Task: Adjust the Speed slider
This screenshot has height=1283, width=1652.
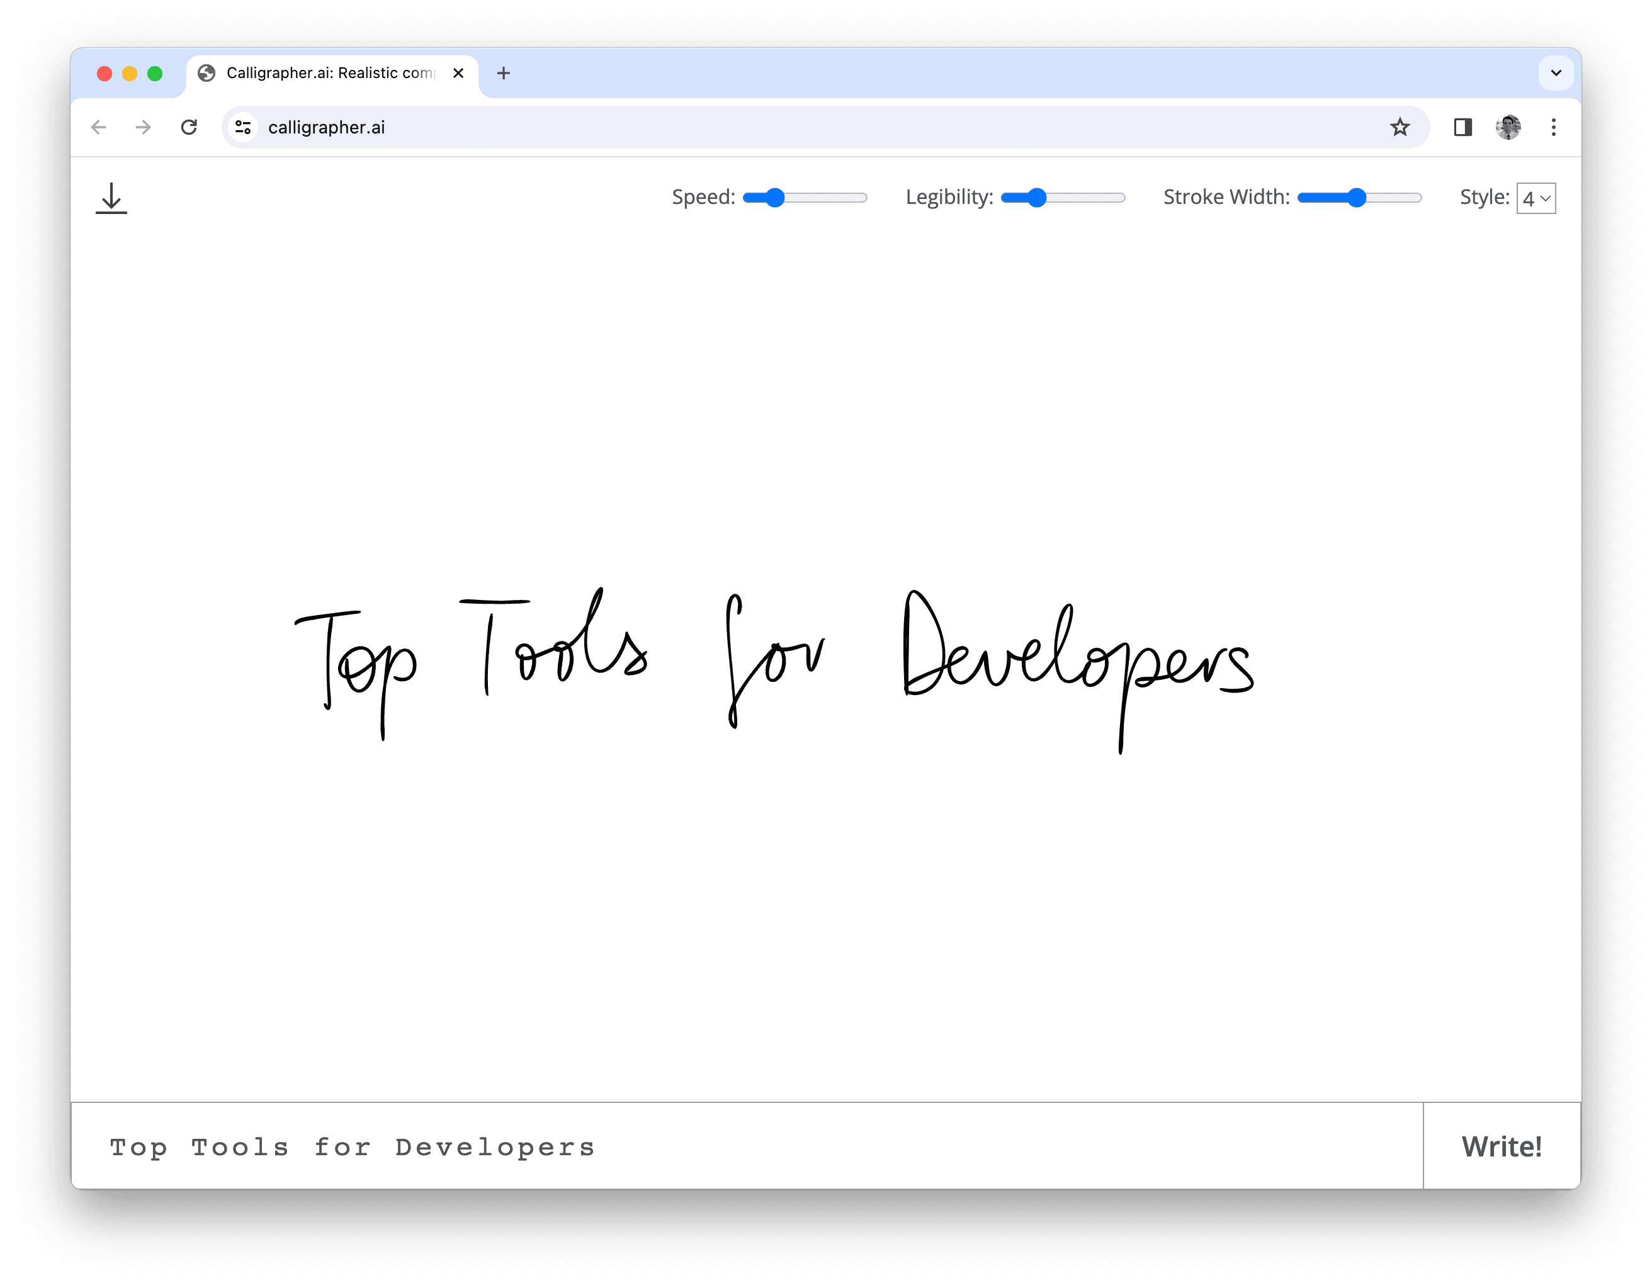Action: 776,198
